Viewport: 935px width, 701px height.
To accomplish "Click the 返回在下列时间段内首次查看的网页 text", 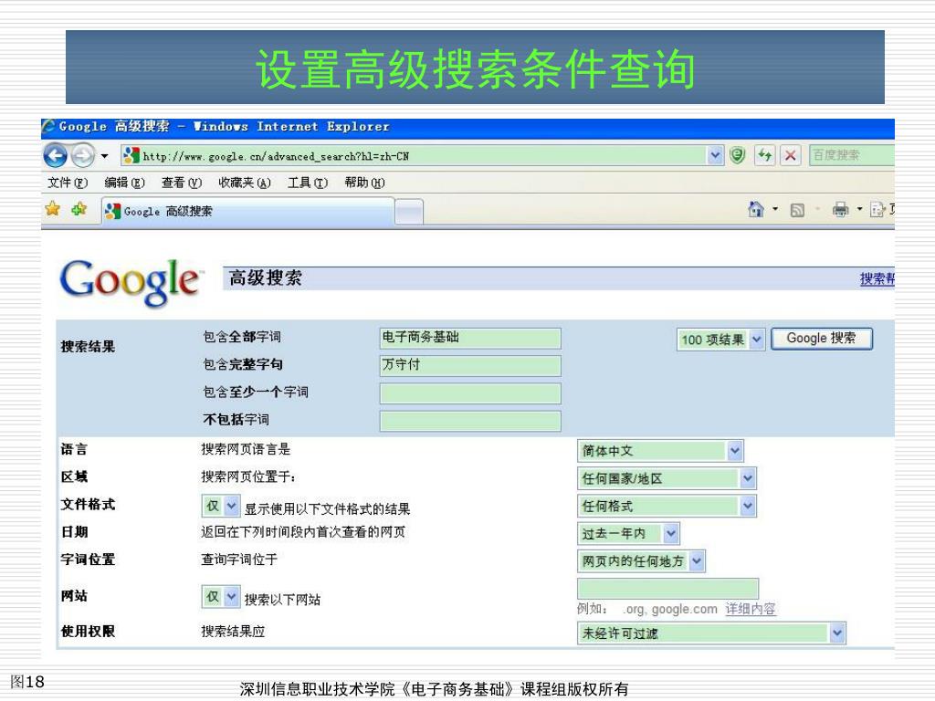I will tap(303, 532).
